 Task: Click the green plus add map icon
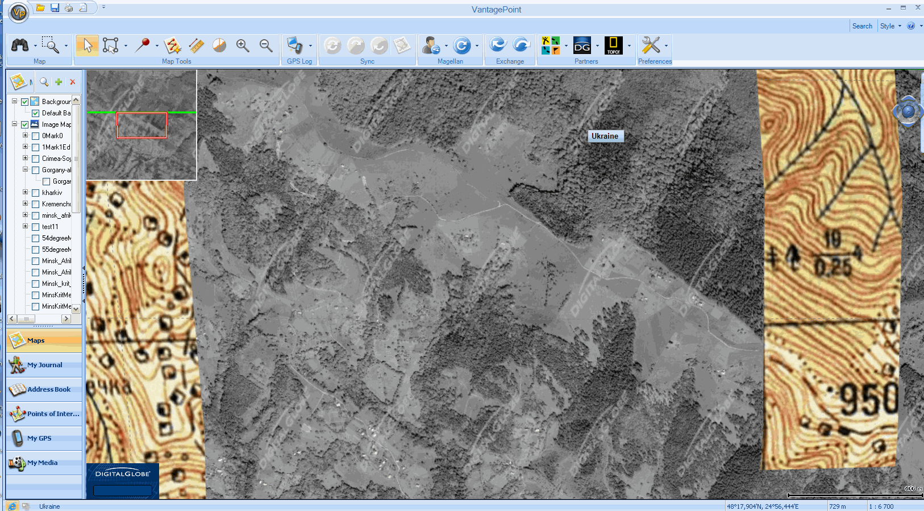59,82
